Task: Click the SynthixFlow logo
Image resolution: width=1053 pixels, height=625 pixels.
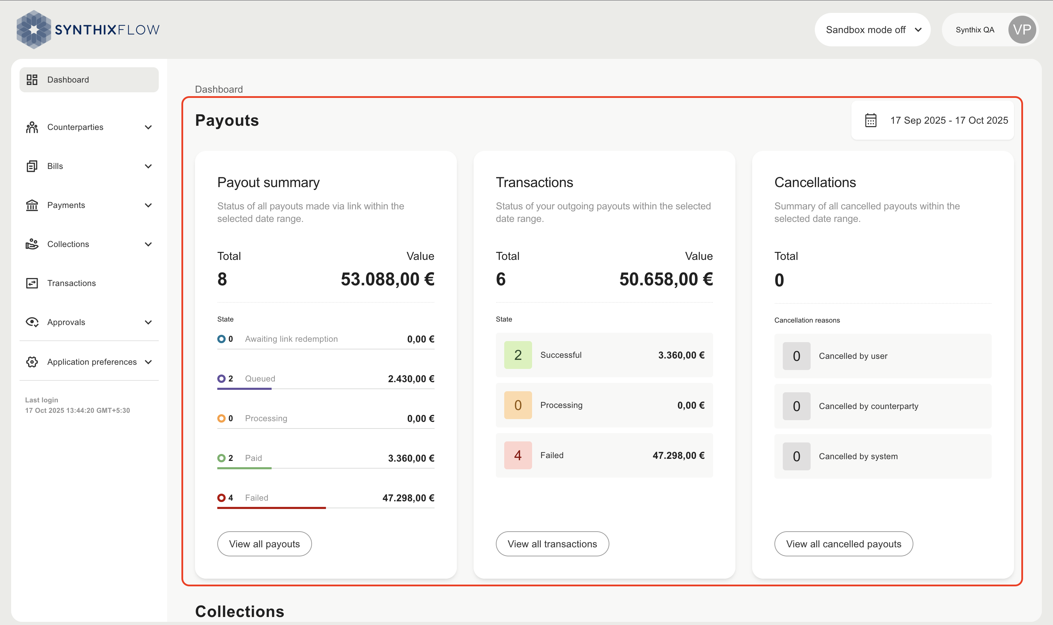Action: click(88, 30)
